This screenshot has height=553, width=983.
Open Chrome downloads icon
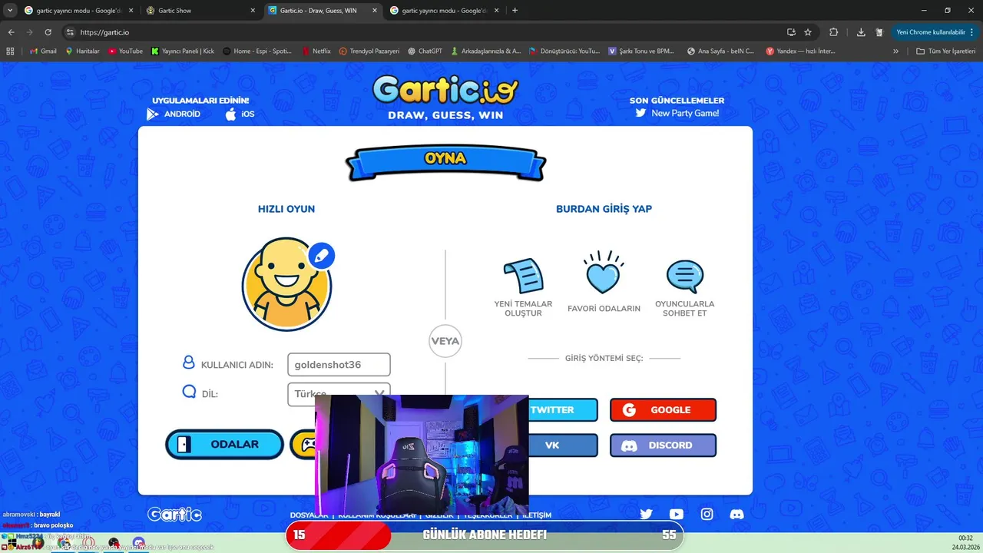[x=861, y=32]
